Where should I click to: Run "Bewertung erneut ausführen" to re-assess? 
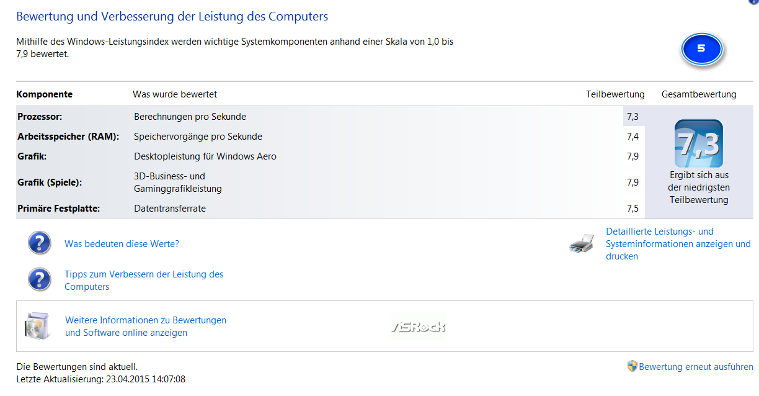[696, 367]
